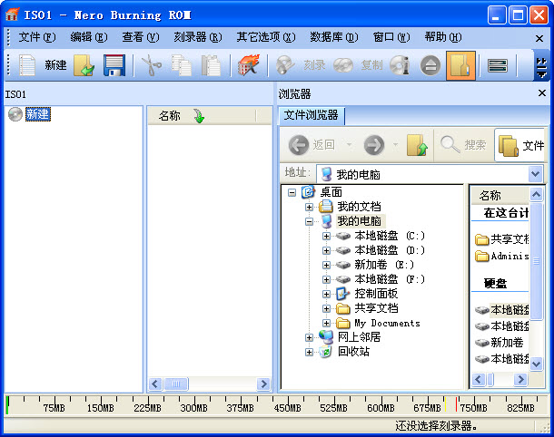Open the 帮助(H) menu

[x=443, y=37]
